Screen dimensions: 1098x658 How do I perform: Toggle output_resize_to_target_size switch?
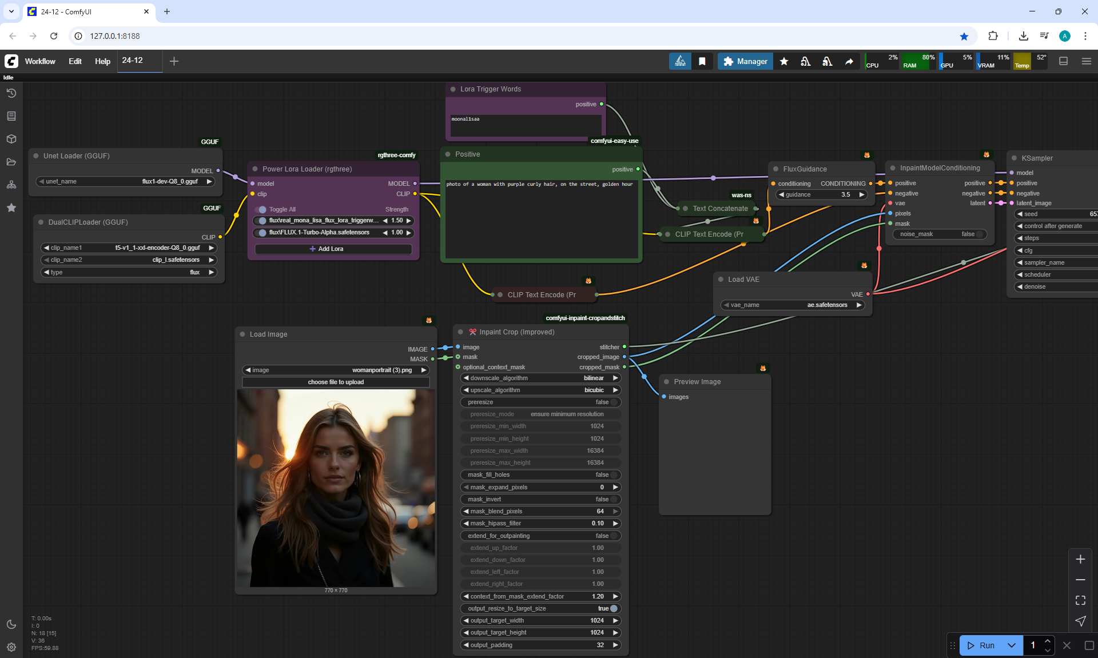tap(613, 608)
